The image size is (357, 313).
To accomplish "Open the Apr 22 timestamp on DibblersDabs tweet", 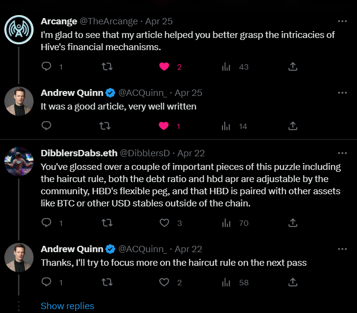I will 191,153.
